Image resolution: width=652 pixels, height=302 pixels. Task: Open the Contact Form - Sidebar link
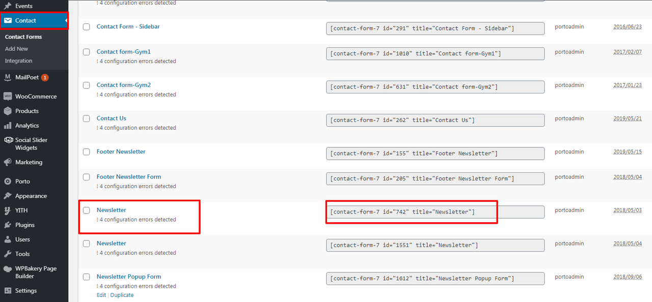click(128, 26)
